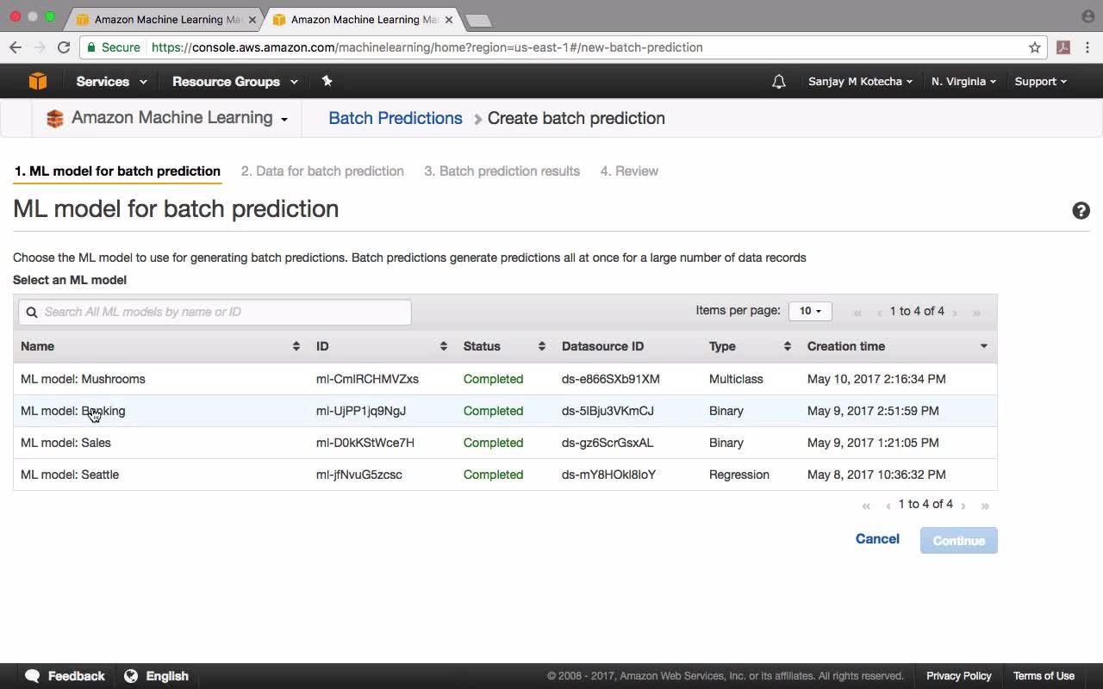Click the pin star icon in navbar

pos(327,81)
